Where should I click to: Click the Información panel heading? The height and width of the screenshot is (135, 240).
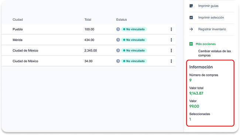[x=201, y=67]
